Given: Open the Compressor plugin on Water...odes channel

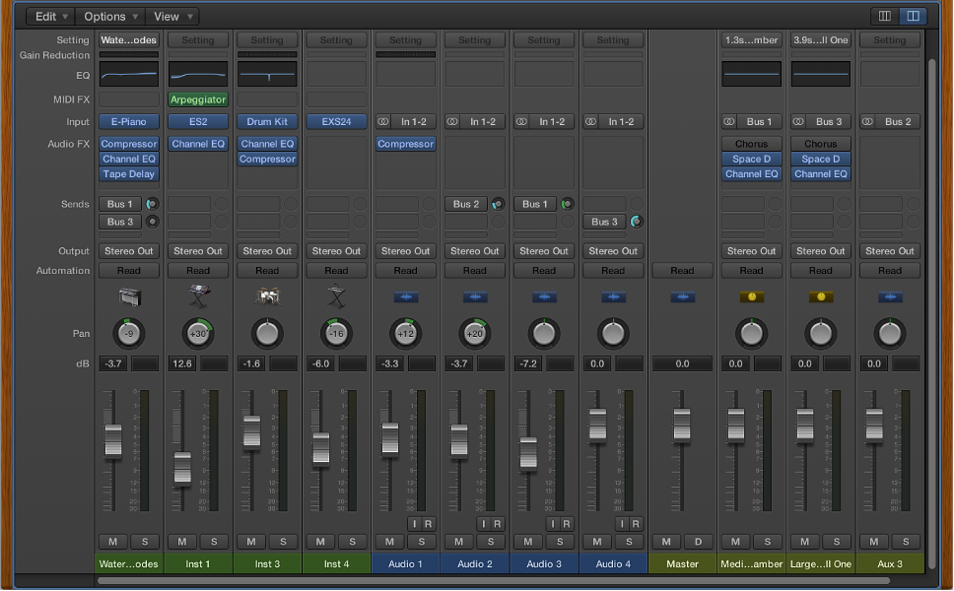Looking at the screenshot, I should [128, 143].
